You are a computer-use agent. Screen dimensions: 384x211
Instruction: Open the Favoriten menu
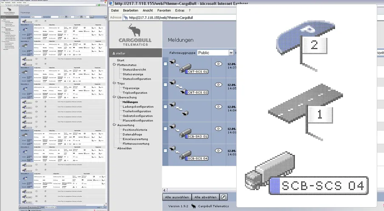click(x=164, y=11)
